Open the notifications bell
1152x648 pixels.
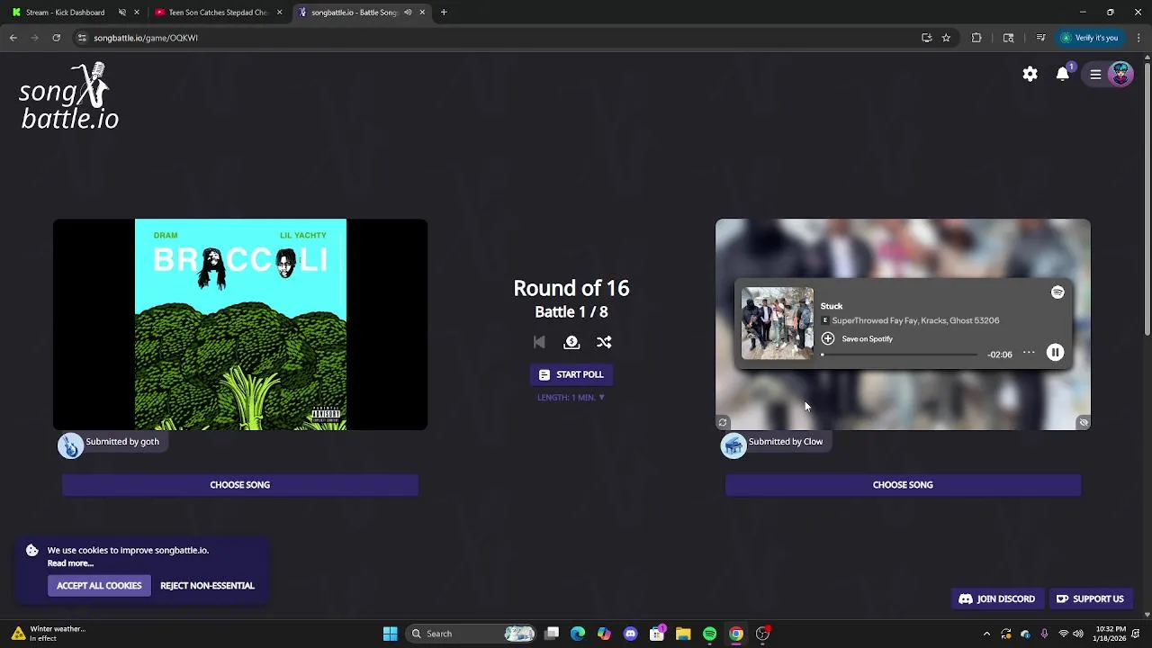[x=1063, y=74]
